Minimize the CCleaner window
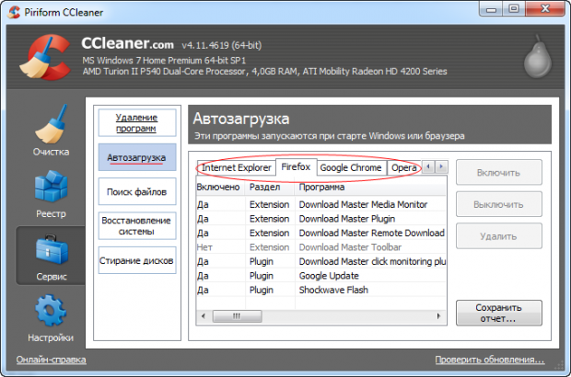This screenshot has width=571, height=377. point(491,8)
